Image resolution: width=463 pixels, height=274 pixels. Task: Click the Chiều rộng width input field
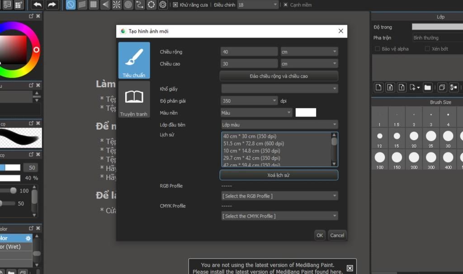pyautogui.click(x=249, y=52)
